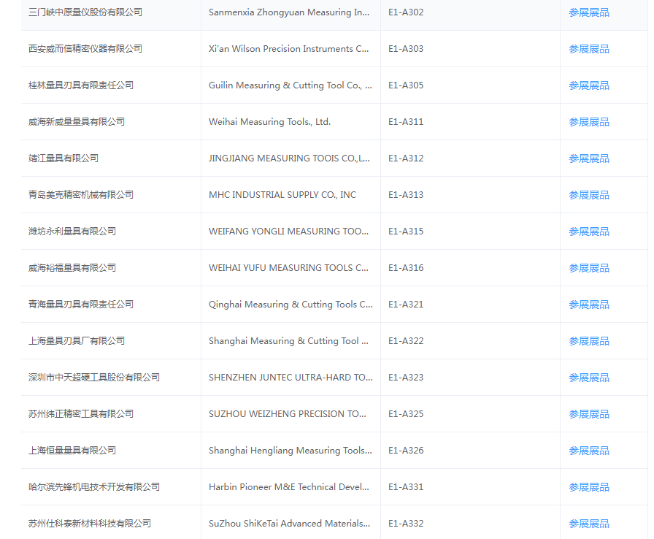Select company name 苏州纬正精密工具有限公司

[x=81, y=414]
